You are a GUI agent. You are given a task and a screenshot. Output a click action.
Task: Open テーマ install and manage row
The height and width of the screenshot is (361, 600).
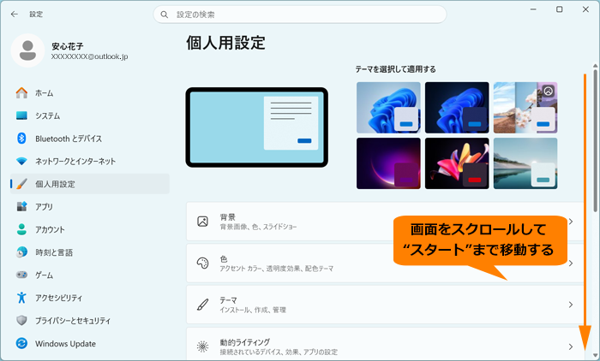coord(385,305)
